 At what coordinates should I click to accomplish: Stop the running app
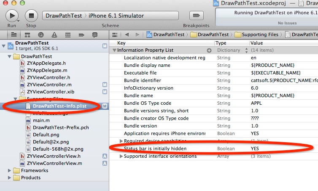pyautogui.click(x=31, y=16)
